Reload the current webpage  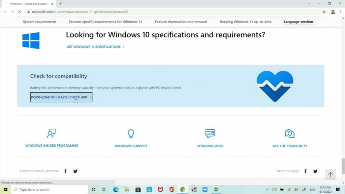click(x=19, y=11)
